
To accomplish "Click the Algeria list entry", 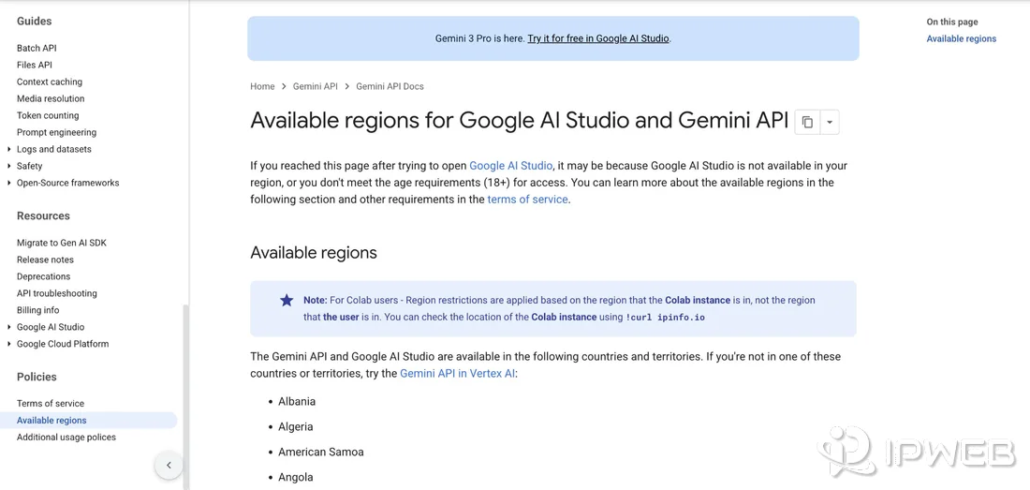I will [296, 427].
